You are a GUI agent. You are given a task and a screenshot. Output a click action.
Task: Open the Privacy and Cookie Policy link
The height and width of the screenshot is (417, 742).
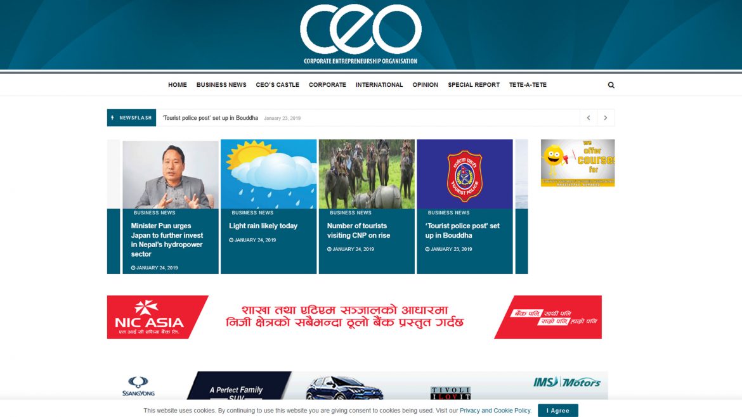[x=495, y=411]
